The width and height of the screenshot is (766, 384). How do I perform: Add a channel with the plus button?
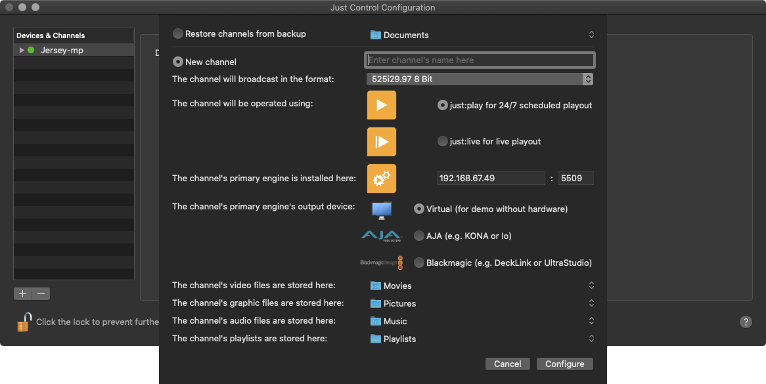22,293
